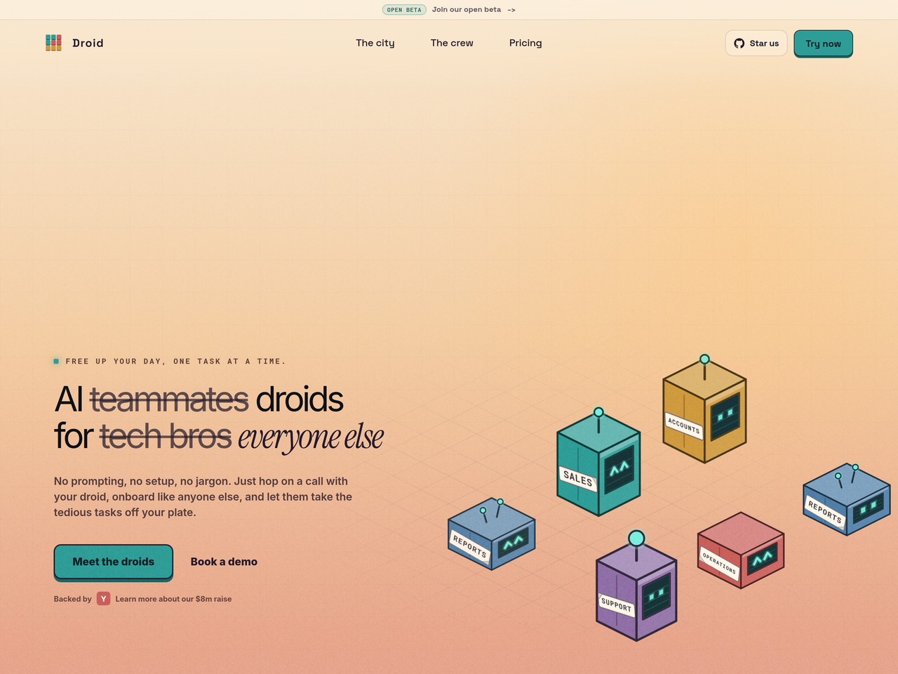Click the No prompting, no setup paragraph
The height and width of the screenshot is (674, 898).
coord(203,496)
